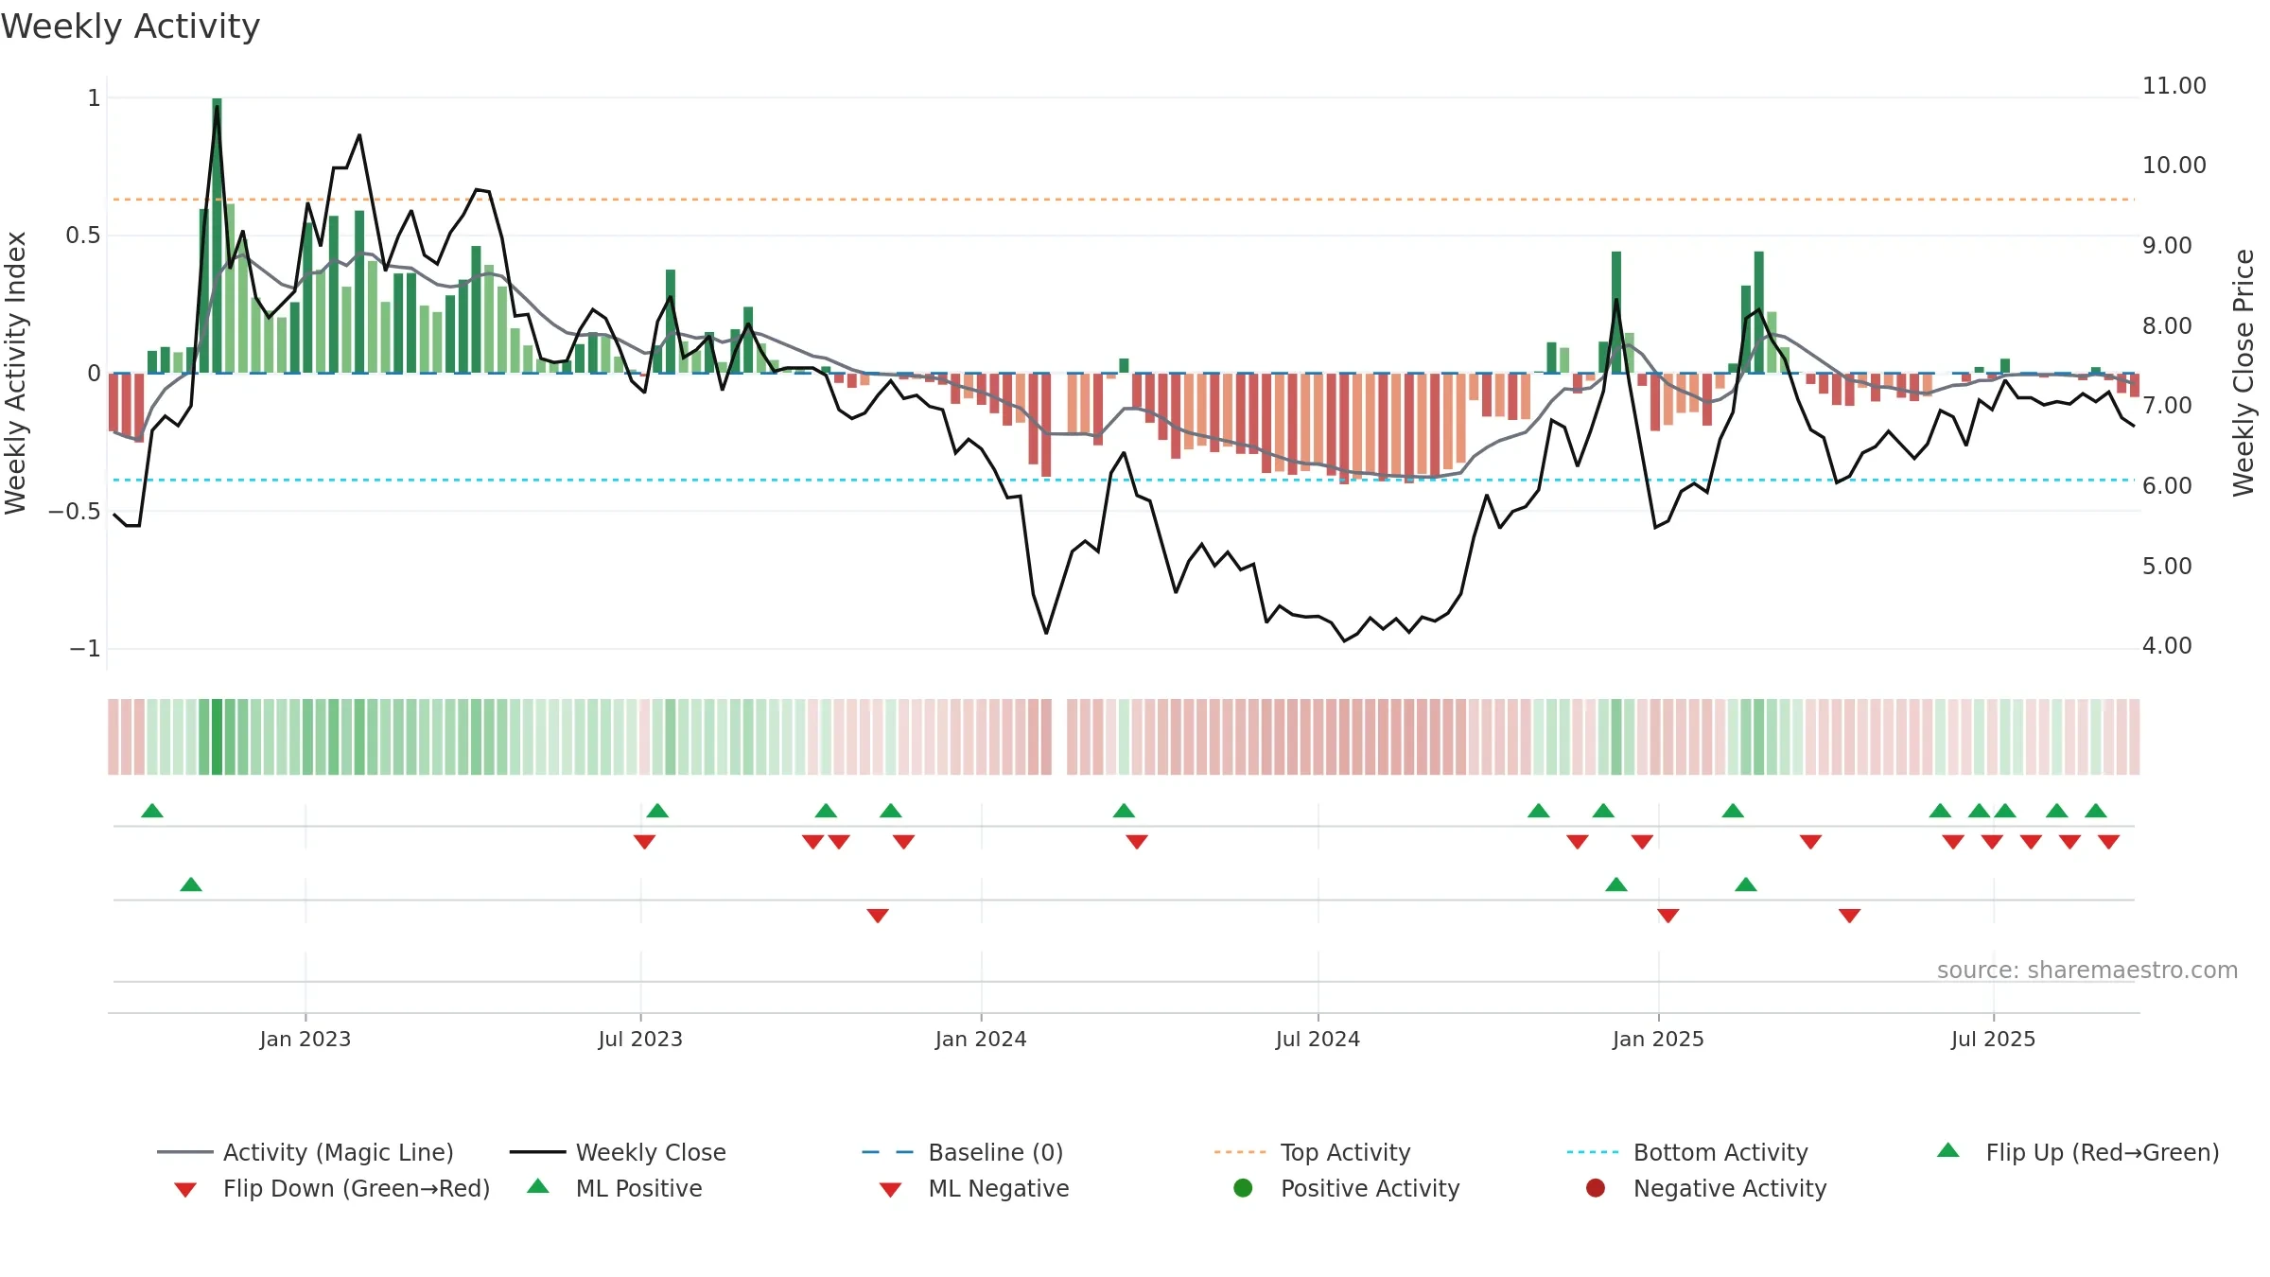Click the '−0.5' left axis tick label
The image size is (2270, 1277).
(75, 512)
